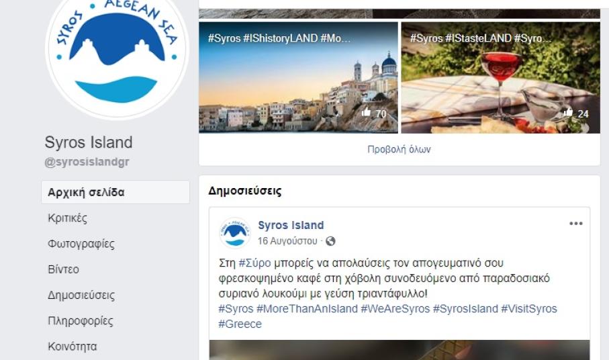Click the 16 Αυγούστου post date
This screenshot has height=360, width=609.
(x=287, y=241)
